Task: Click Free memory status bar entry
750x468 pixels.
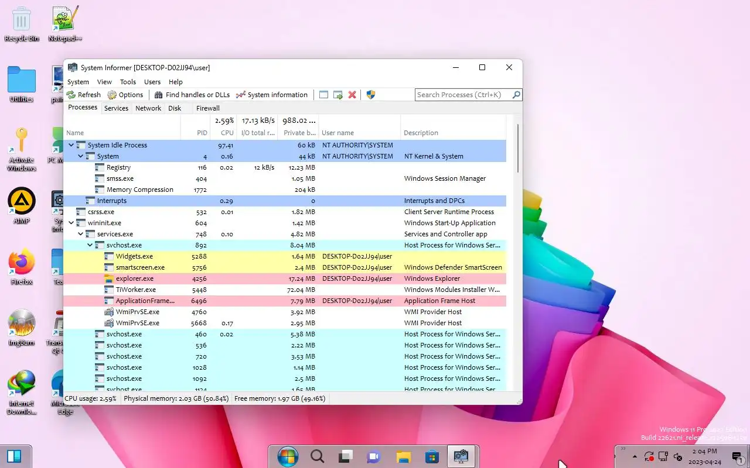Action: [279, 398]
